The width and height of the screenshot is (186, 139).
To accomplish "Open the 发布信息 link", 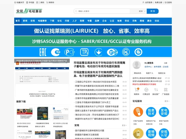I will [x=157, y=67].
